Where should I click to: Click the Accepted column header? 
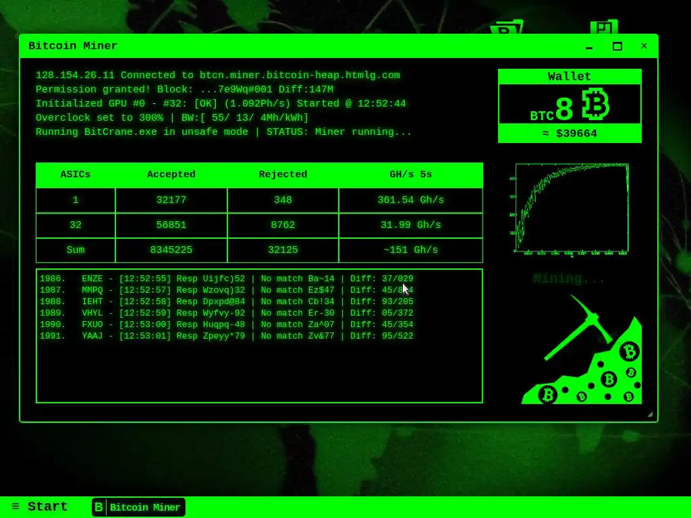171,175
